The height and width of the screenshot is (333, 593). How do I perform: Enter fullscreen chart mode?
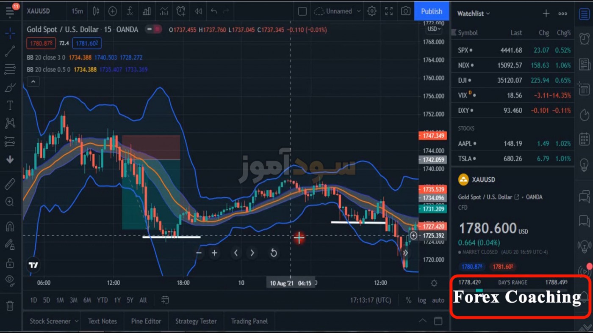pos(389,11)
